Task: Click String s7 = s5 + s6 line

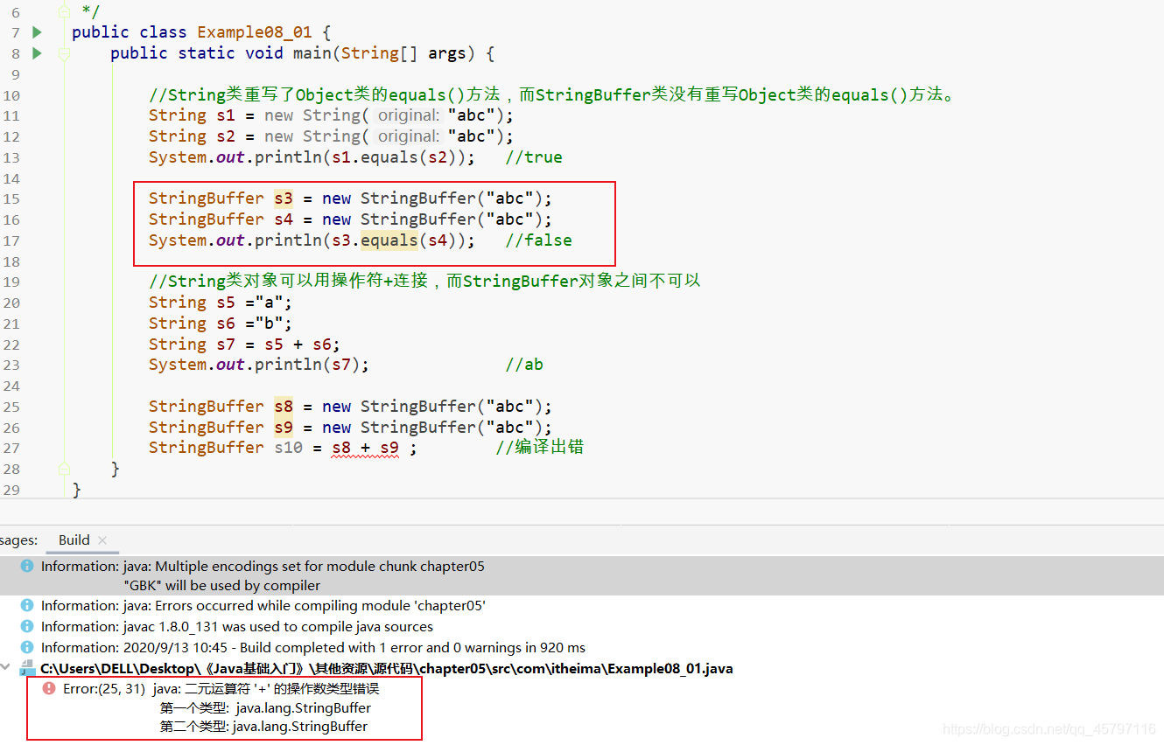Action: point(244,345)
